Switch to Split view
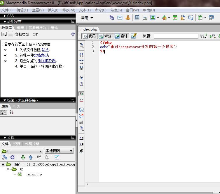 pos(105,36)
